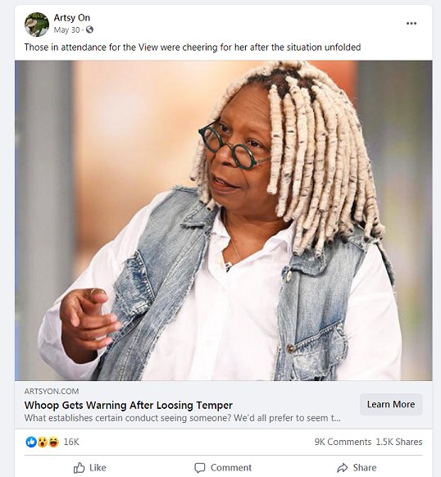Open the three-dot post options menu

point(411,24)
